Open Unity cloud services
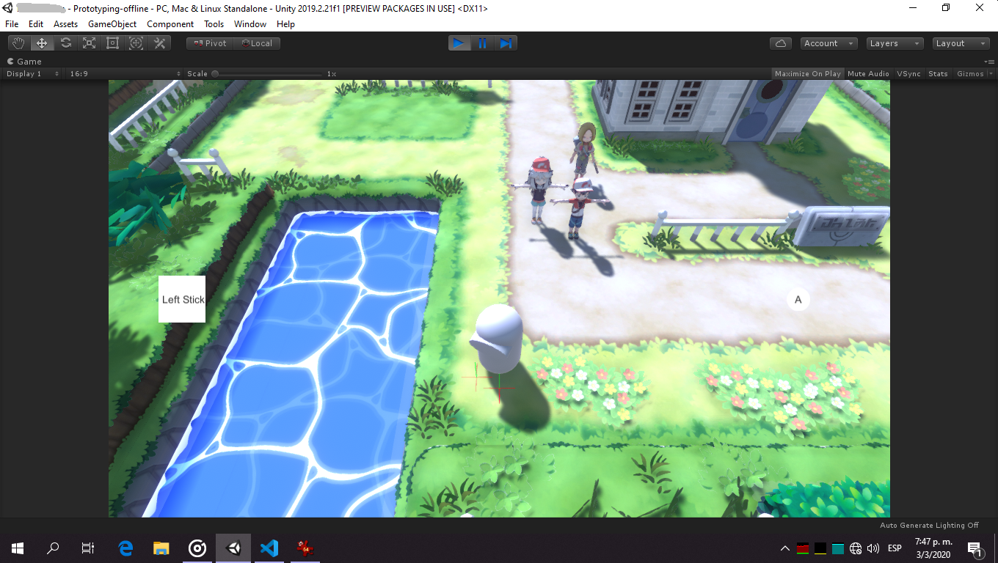This screenshot has height=563, width=998. (781, 43)
